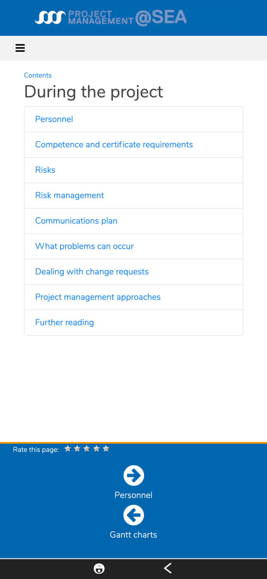267x579 pixels.
Task: Tap the first rating star
Action: pyautogui.click(x=68, y=449)
